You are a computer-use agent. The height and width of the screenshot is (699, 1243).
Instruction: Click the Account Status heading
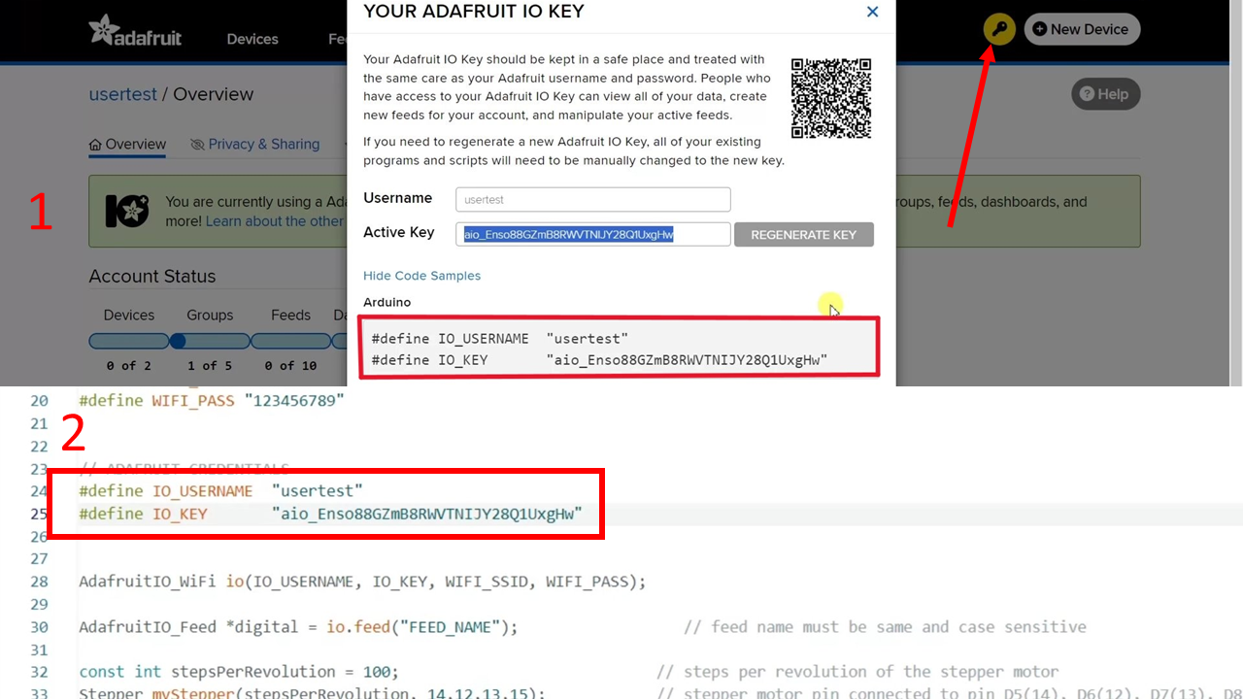(x=151, y=277)
